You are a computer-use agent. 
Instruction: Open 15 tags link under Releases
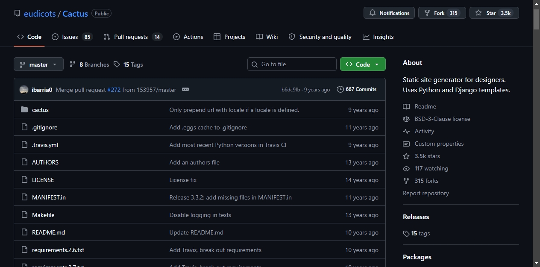point(417,233)
